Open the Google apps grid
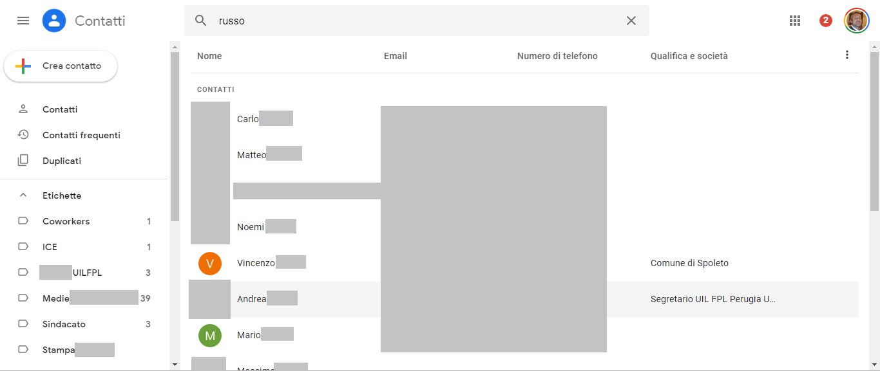Screen dimensions: 880x371 click(795, 21)
